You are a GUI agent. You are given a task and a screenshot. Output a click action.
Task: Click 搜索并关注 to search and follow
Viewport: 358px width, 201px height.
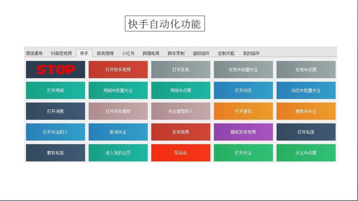[306, 111]
